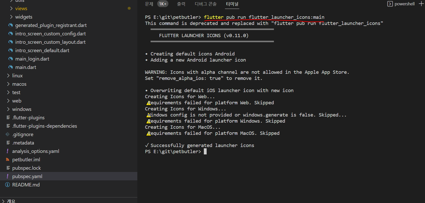Image resolution: width=425 pixels, height=203 pixels.
Task: Add a new terminal with plus icon
Action: [x=421, y=4]
